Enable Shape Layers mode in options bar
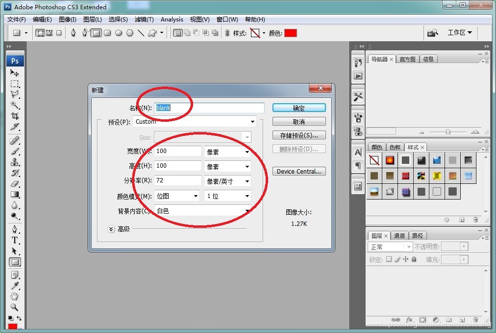 click(x=40, y=33)
